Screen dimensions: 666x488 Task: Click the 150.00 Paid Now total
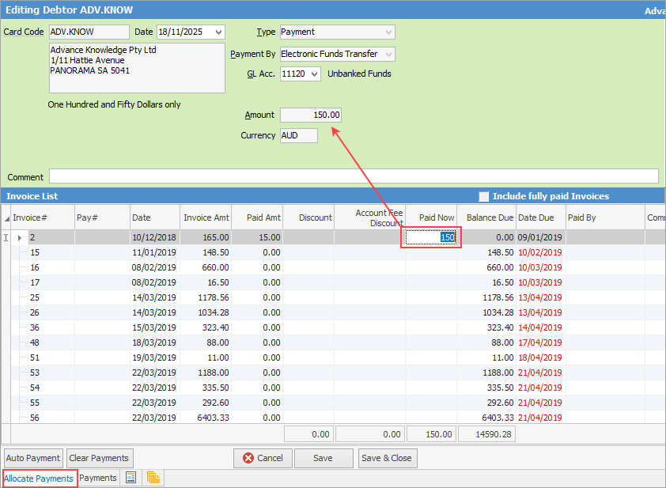(432, 434)
